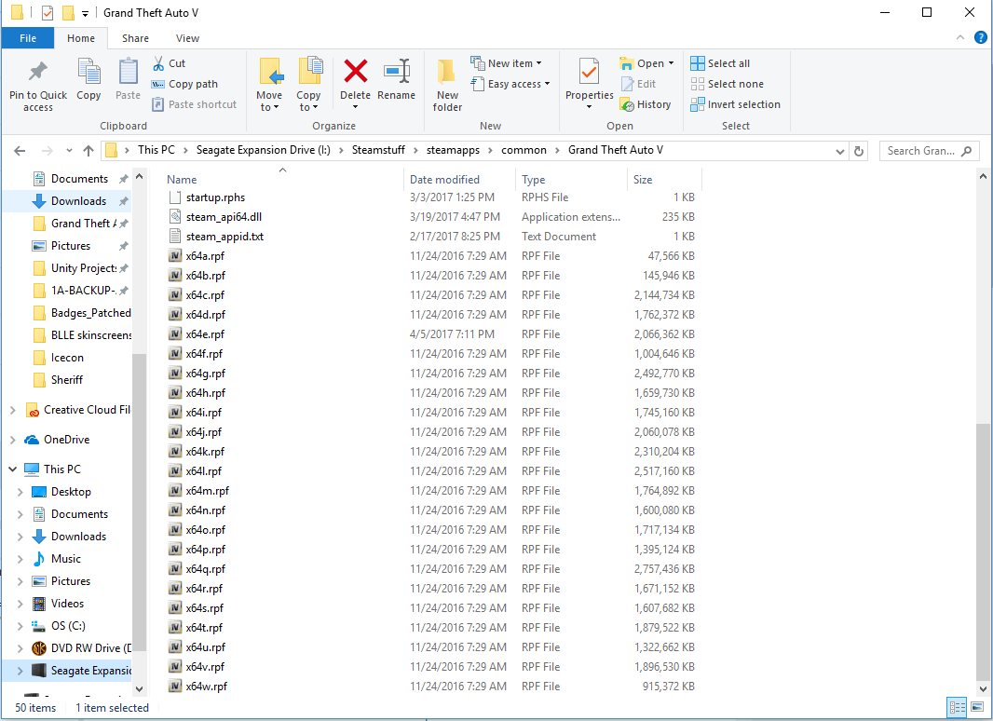Open the New item dropdown

click(506, 63)
